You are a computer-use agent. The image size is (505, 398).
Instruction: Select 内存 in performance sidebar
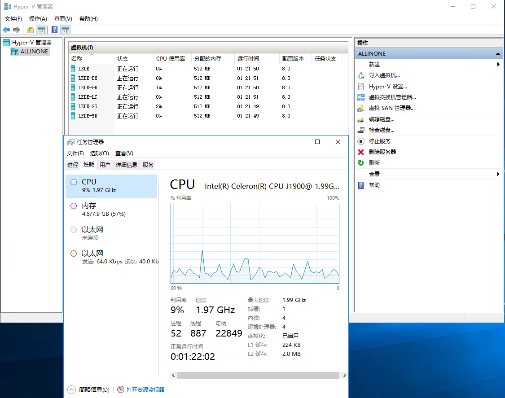click(111, 210)
